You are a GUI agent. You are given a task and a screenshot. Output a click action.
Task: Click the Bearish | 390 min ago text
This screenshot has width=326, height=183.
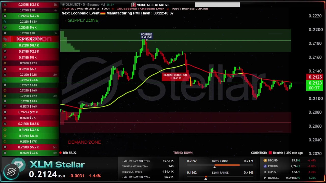click(x=288, y=153)
